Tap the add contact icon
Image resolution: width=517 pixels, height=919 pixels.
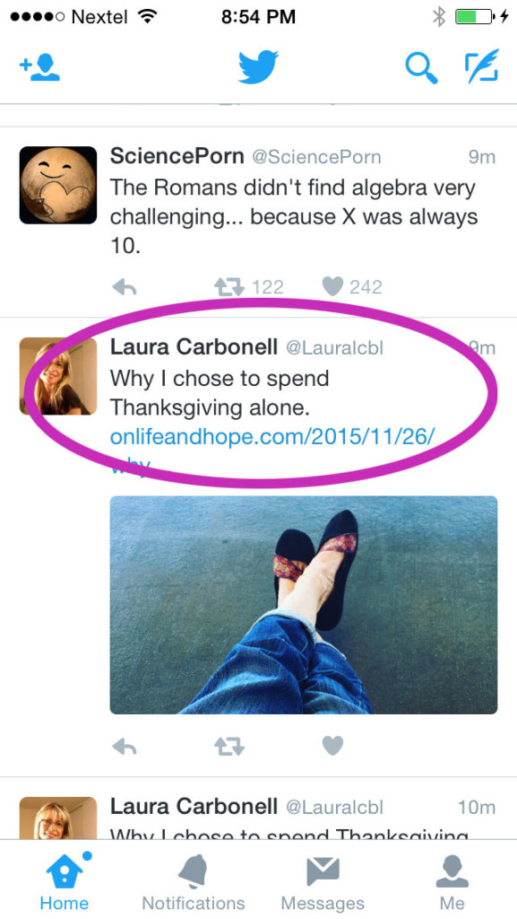tap(39, 67)
